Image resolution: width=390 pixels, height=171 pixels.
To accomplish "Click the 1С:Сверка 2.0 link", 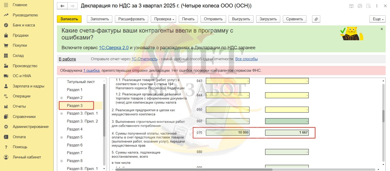I will point(114,48).
